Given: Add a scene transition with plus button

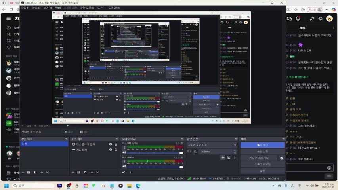Looking at the screenshot, I should click(x=223, y=158).
